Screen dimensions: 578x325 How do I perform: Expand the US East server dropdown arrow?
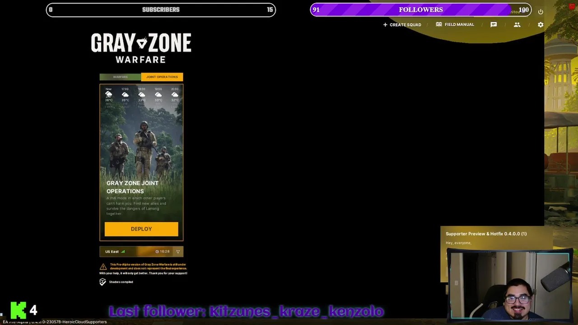click(x=178, y=251)
